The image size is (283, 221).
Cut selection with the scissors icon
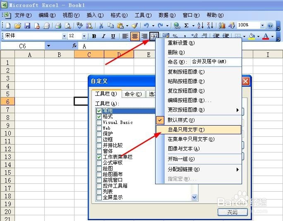coord(101,26)
